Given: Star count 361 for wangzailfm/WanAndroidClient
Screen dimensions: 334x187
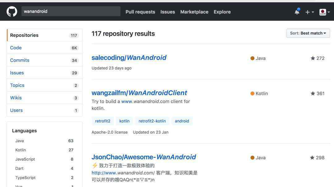Looking at the screenshot, I should click(x=317, y=93).
